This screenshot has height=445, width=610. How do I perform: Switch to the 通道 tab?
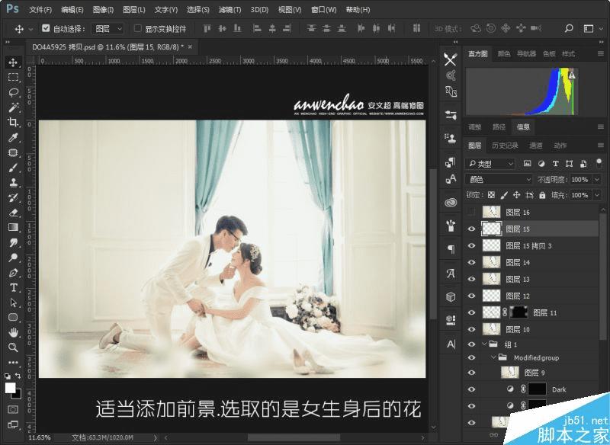535,146
